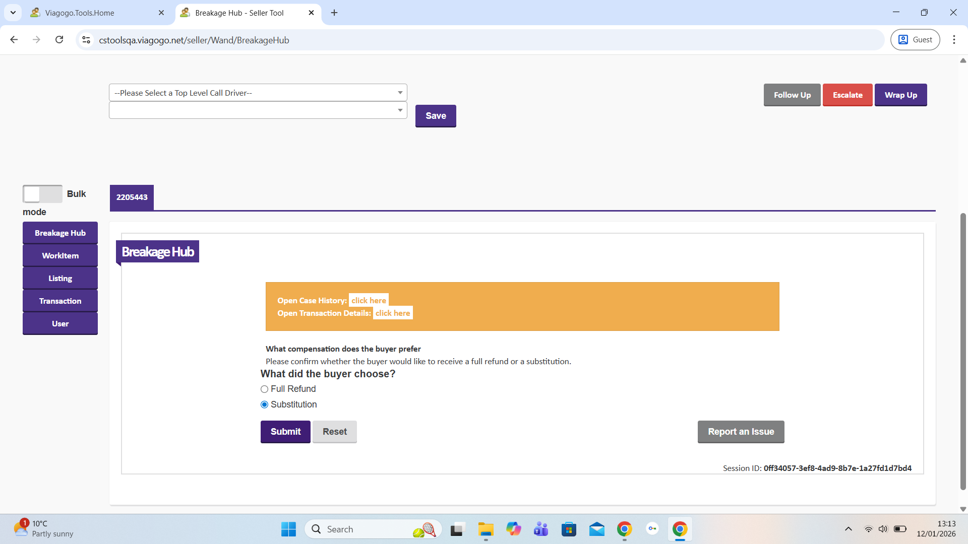Open the second empty call driver dropdown
Viewport: 968px width, 544px height.
pos(258,110)
